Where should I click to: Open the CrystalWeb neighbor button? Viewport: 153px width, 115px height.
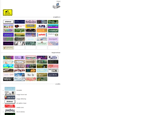click(8, 30)
